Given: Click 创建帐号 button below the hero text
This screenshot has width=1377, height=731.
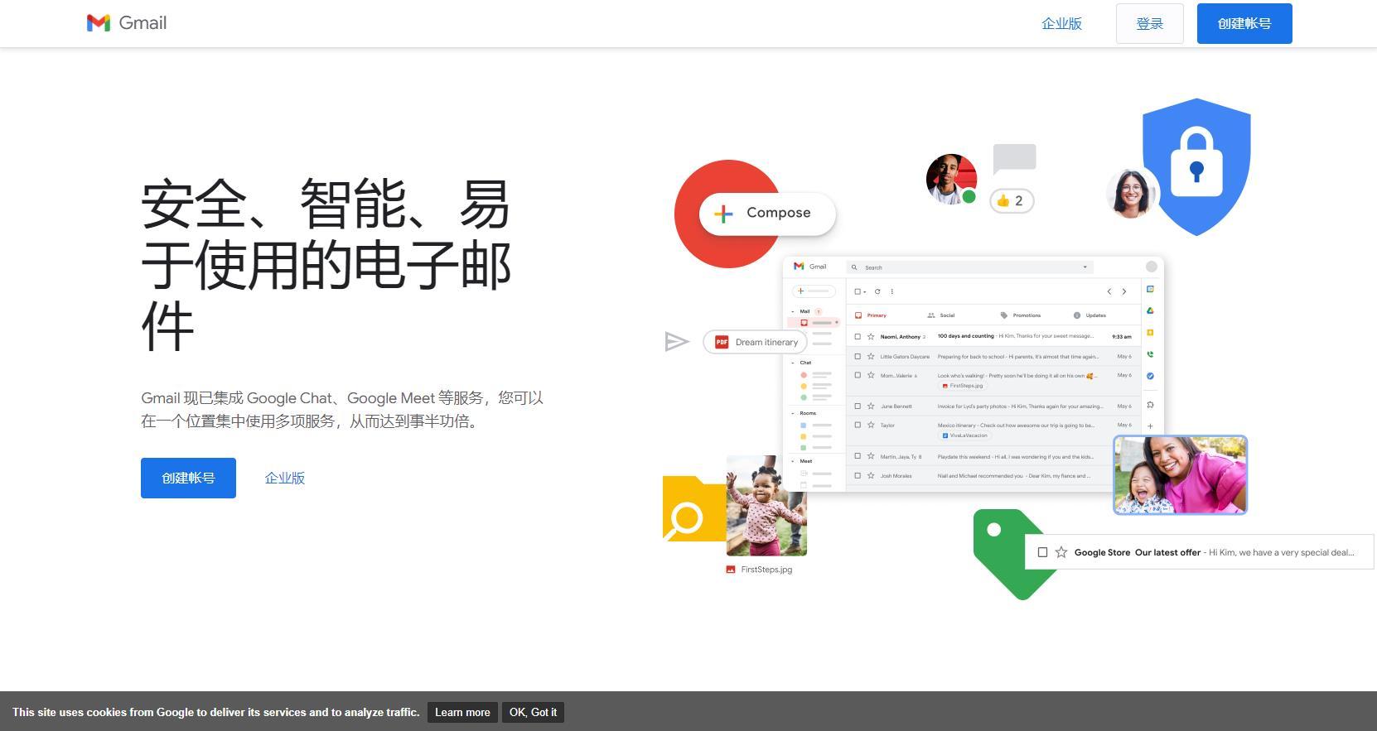Looking at the screenshot, I should point(188,478).
